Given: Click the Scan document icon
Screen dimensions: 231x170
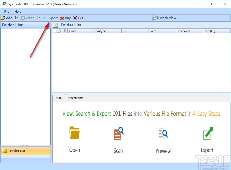Looking at the screenshot, I should (119, 133).
